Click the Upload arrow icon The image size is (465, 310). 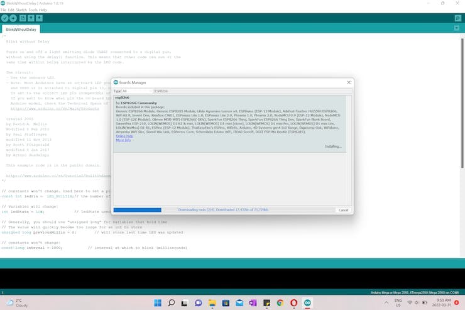coord(13,18)
